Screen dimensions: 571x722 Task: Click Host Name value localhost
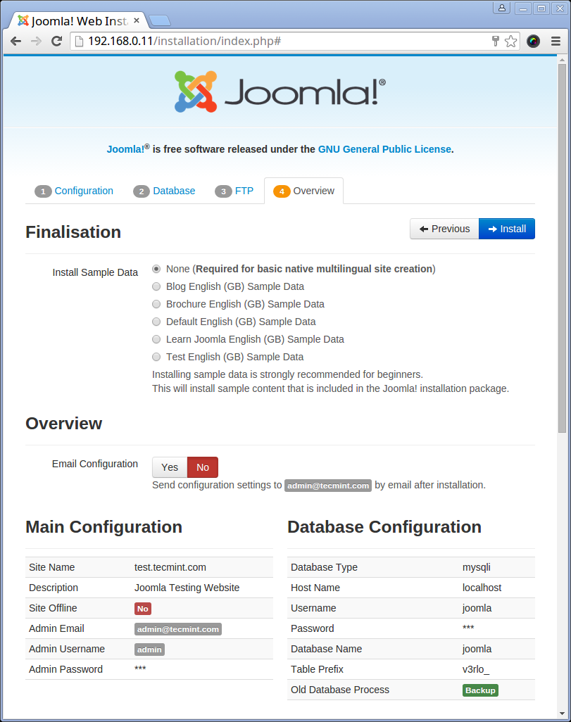point(482,588)
